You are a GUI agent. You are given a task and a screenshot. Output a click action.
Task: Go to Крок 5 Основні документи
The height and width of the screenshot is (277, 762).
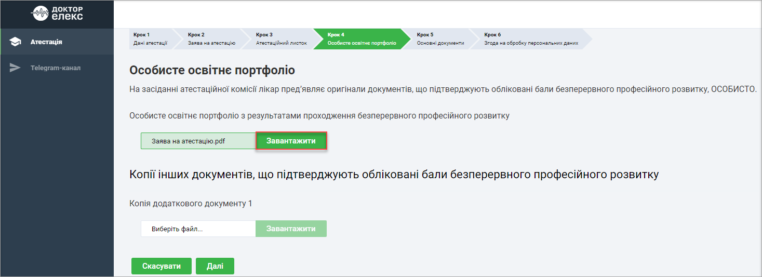click(x=440, y=39)
